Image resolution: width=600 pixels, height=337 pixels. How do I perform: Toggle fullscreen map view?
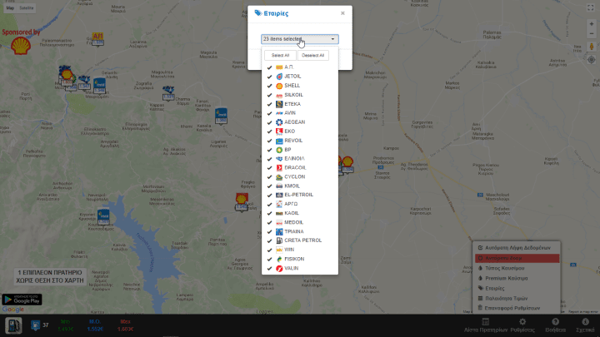(591, 8)
